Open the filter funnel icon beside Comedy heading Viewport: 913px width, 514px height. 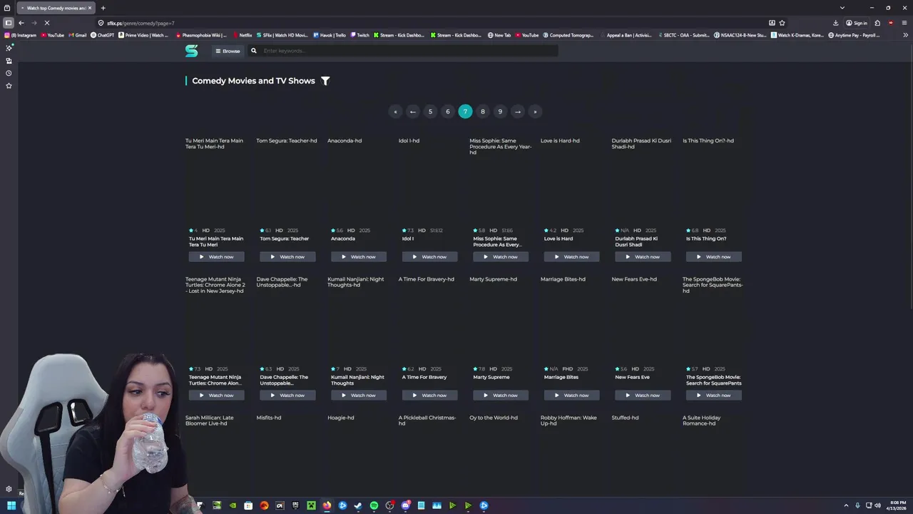(x=325, y=81)
